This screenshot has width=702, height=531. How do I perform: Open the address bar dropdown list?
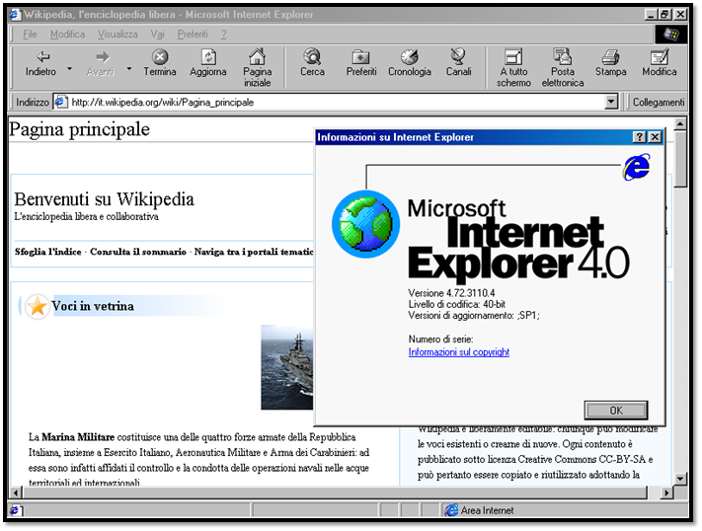click(x=611, y=102)
